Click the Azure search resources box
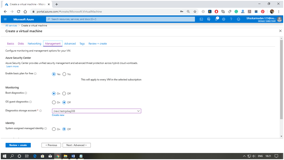 (120, 19)
